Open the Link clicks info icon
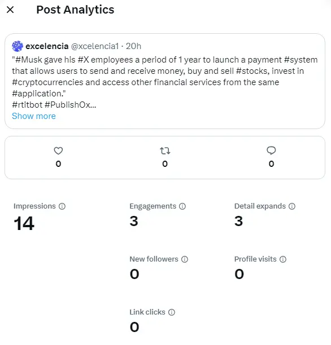 (x=172, y=312)
